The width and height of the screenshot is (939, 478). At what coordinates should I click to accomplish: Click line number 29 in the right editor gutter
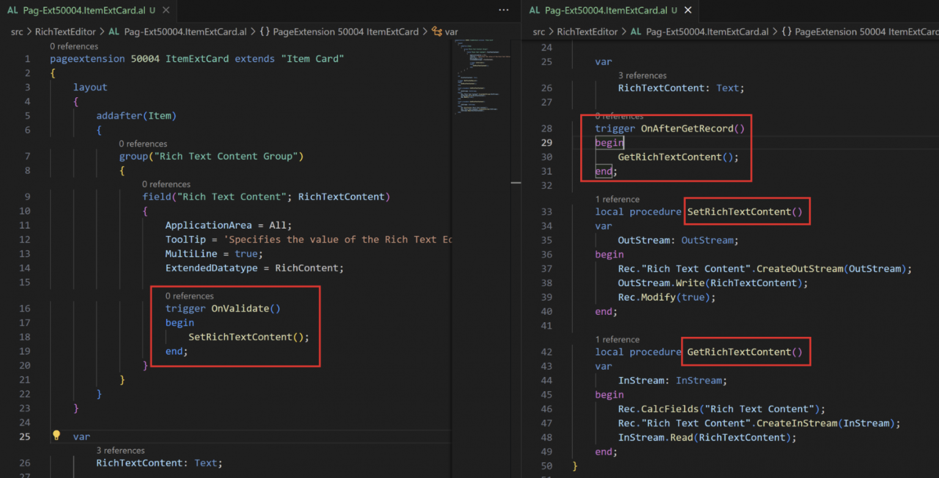(547, 142)
